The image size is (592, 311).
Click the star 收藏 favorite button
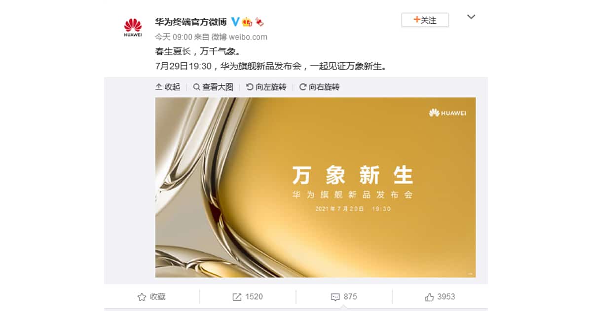click(x=151, y=297)
